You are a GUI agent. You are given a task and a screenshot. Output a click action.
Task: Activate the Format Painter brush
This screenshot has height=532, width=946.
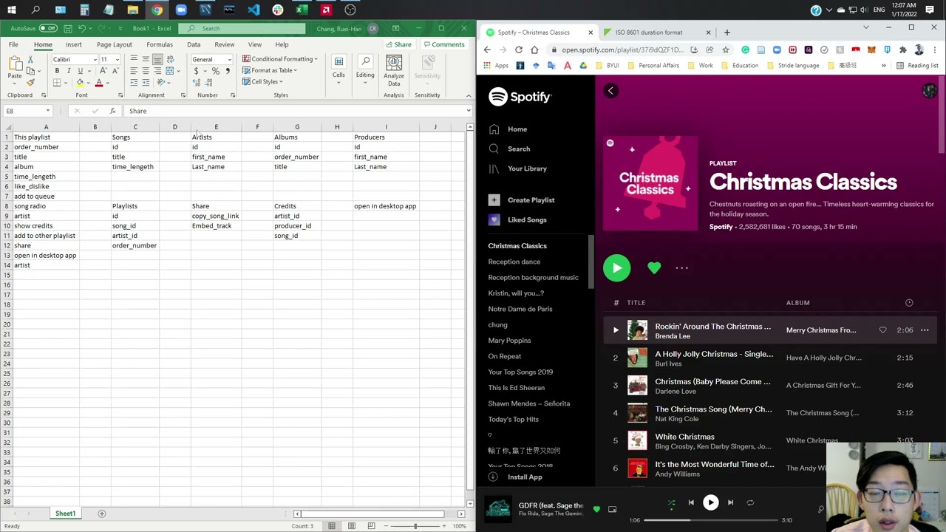(x=30, y=82)
